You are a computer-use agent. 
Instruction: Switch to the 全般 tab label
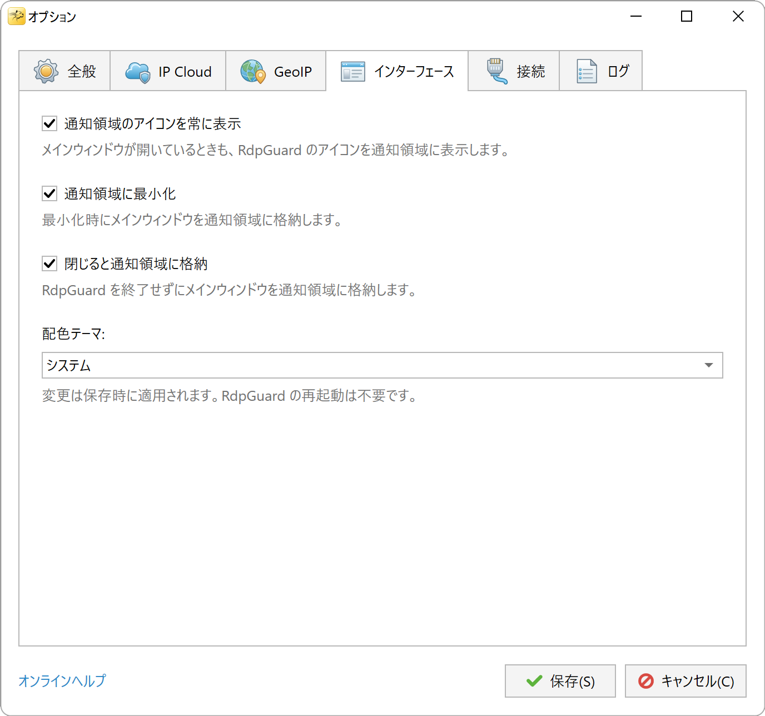click(82, 72)
